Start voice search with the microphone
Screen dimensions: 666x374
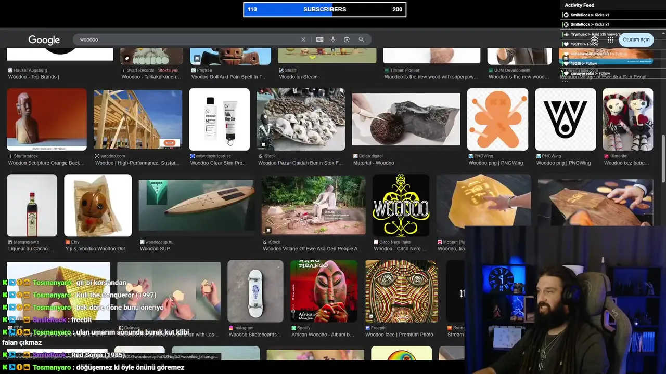click(x=333, y=39)
